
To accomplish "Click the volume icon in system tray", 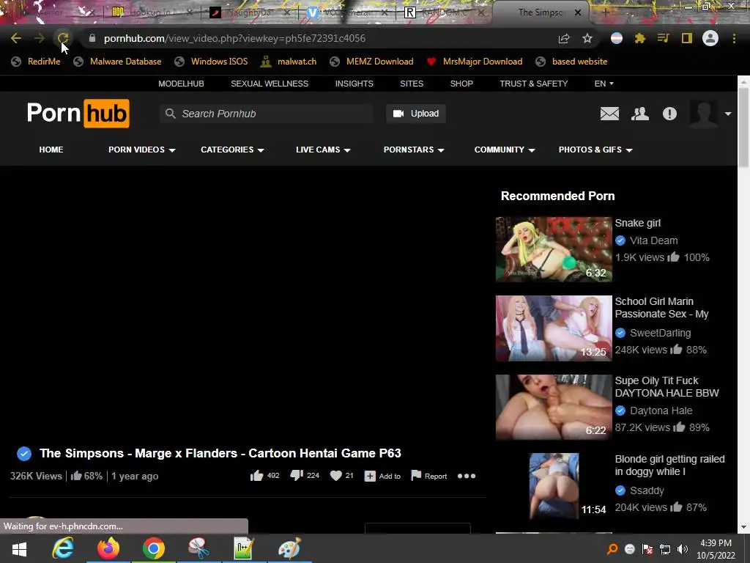I will pyautogui.click(x=683, y=549).
